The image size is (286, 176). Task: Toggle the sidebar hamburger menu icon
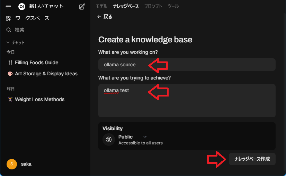point(8,7)
